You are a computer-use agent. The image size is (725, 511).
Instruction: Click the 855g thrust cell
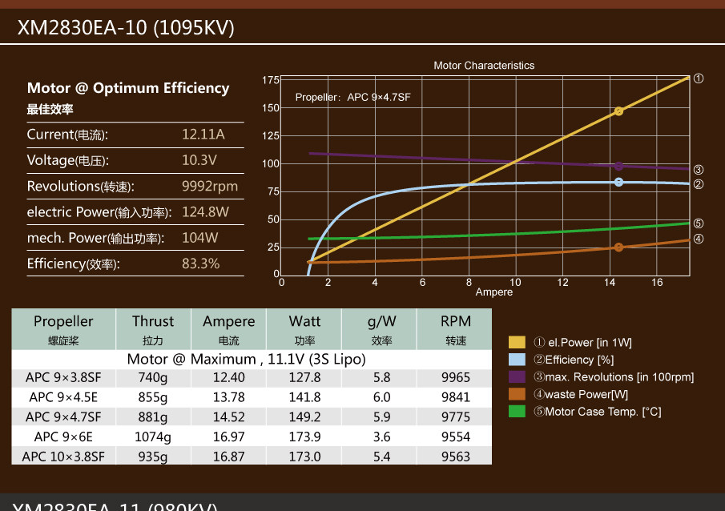(x=153, y=397)
